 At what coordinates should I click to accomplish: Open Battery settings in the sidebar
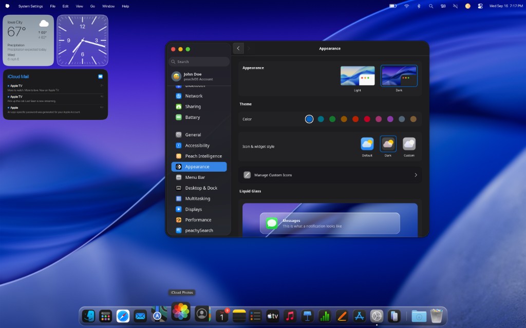[x=199, y=117]
